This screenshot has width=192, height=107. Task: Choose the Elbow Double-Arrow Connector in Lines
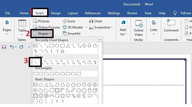[x=63, y=62]
